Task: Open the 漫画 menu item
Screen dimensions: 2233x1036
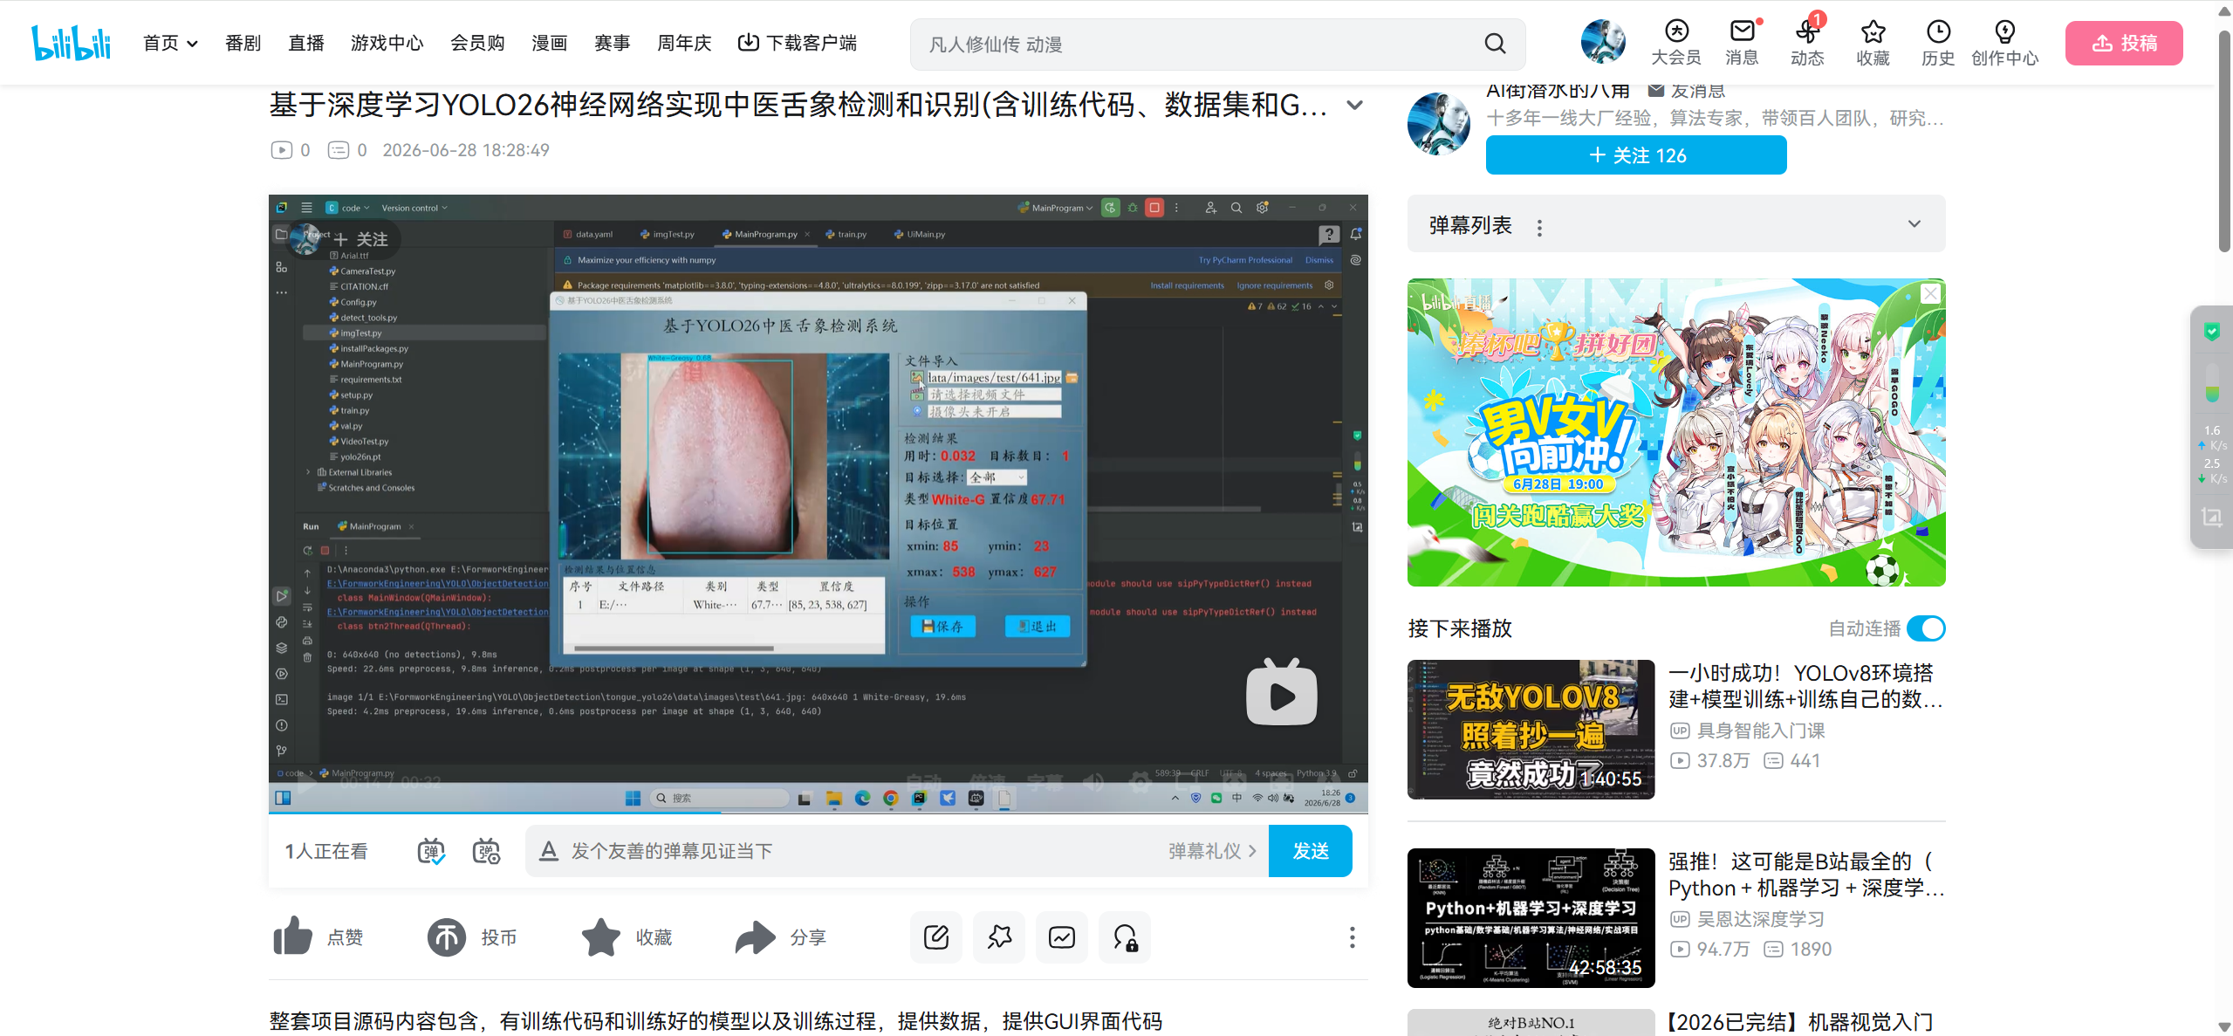Action: 550,43
